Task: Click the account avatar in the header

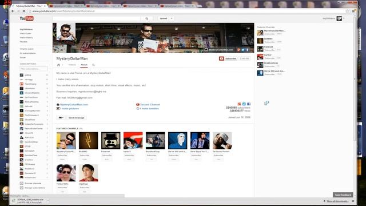Action: click(339, 18)
